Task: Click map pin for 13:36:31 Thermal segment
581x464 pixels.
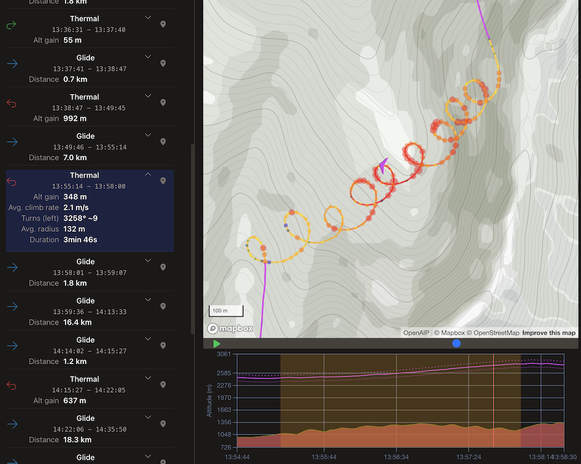Action: [163, 24]
